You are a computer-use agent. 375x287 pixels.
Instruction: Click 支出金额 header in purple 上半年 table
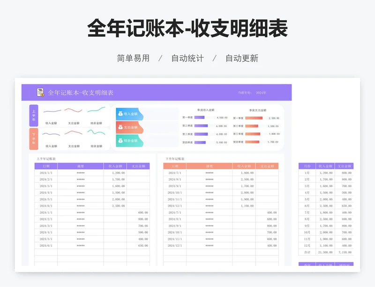coord(138,166)
